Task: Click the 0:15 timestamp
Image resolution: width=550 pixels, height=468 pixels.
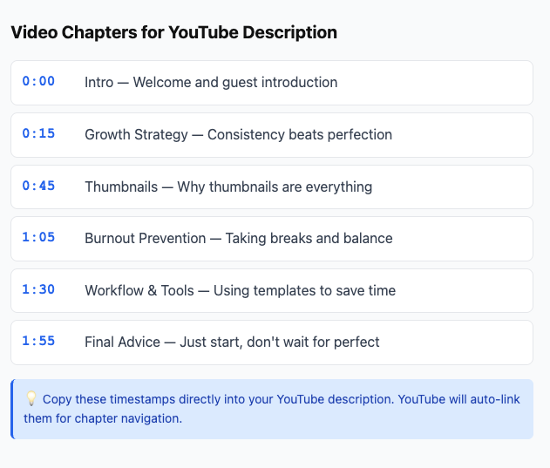Action: pyautogui.click(x=38, y=133)
